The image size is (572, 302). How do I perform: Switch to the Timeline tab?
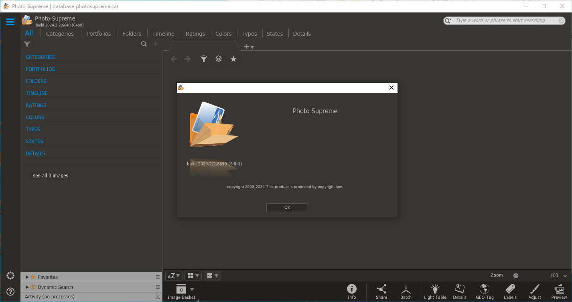[x=163, y=34]
